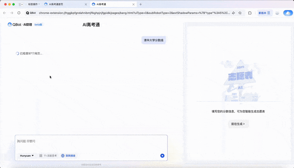
Task: Click the loading spinner icon
Action: point(17,53)
